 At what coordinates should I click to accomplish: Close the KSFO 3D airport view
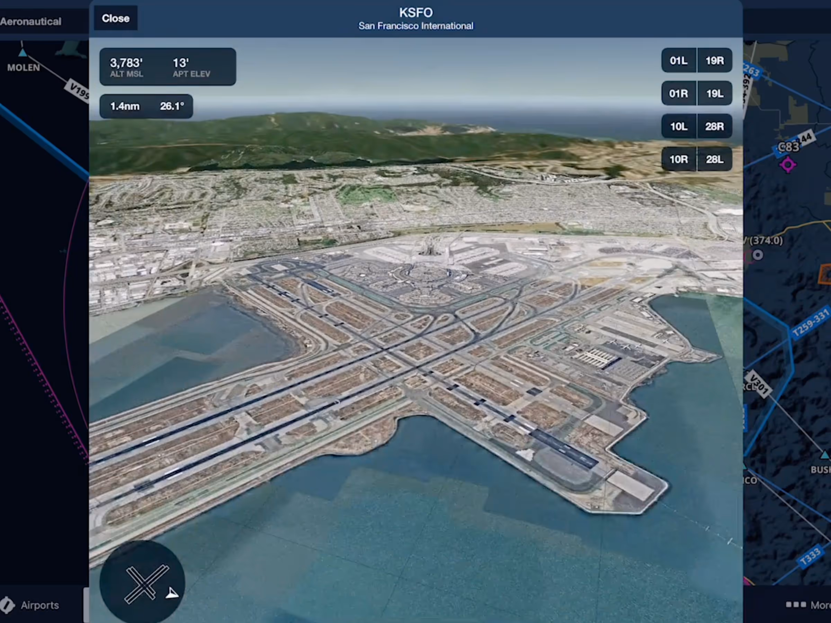pyautogui.click(x=115, y=18)
